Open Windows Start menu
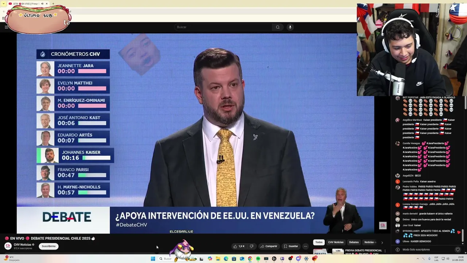Image resolution: width=467 pixels, height=263 pixels. click(153, 259)
